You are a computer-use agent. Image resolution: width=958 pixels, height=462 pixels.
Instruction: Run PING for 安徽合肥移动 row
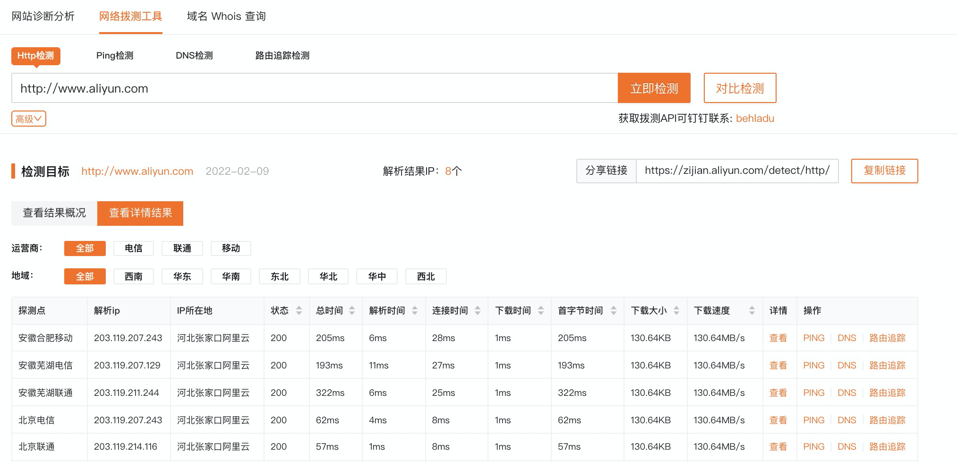click(x=813, y=338)
